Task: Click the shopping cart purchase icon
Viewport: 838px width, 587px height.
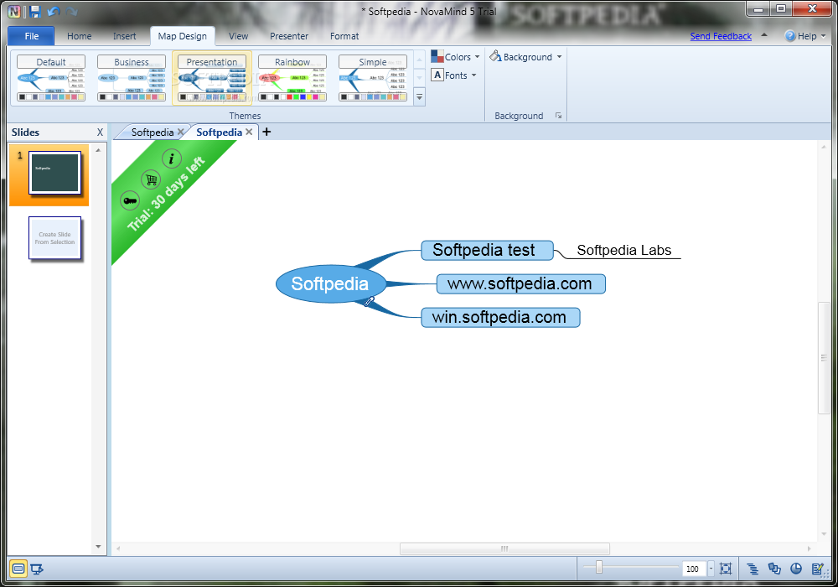Action: [151, 179]
